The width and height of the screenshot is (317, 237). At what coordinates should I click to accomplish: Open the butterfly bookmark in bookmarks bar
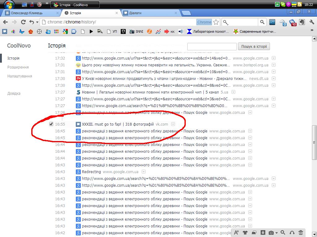(22, 31)
